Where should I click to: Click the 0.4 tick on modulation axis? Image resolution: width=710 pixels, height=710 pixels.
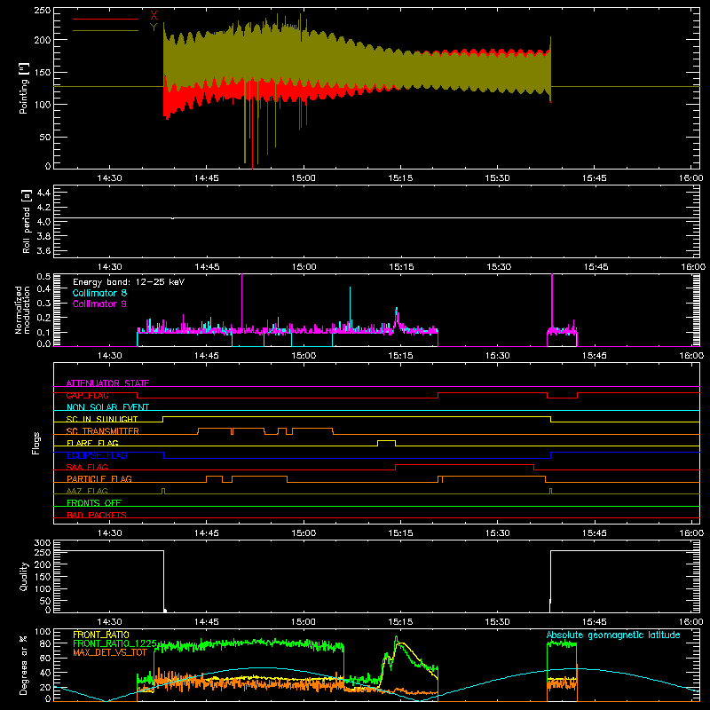point(43,288)
